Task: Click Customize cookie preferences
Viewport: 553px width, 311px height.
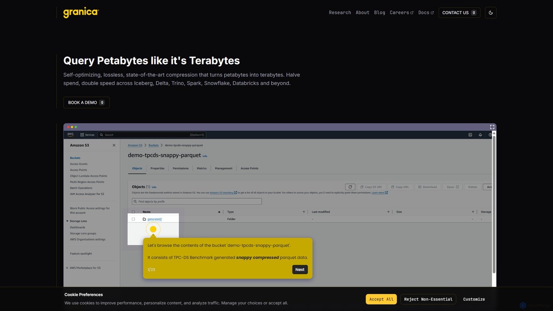Action: [x=474, y=299]
